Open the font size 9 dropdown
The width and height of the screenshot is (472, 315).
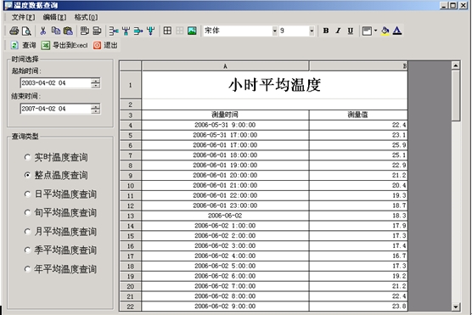[312, 31]
